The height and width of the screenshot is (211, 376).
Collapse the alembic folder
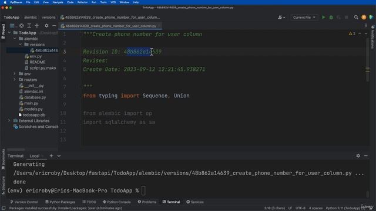click(15, 39)
